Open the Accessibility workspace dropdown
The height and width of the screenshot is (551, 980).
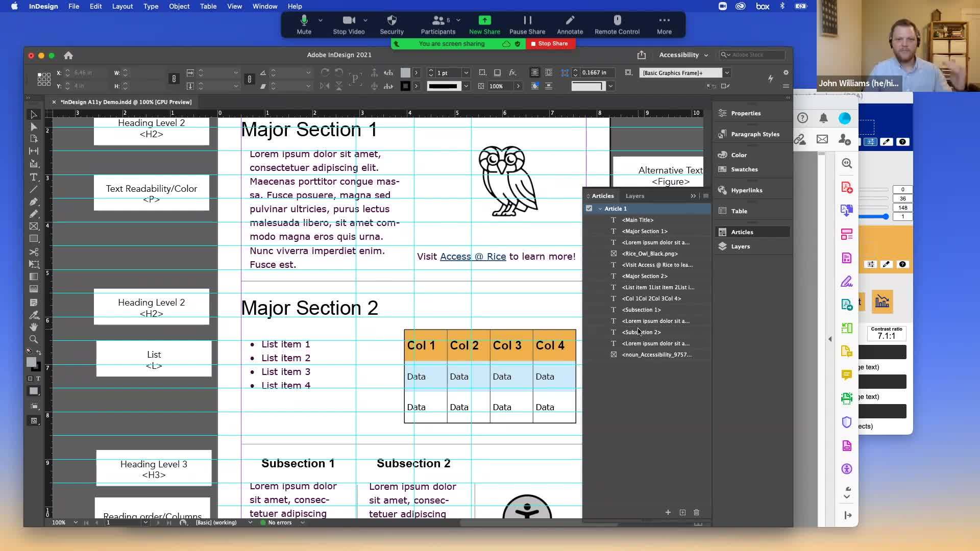point(683,55)
